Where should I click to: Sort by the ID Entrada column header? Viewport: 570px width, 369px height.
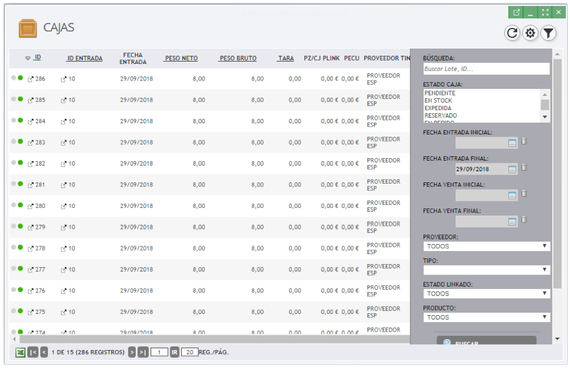tap(85, 59)
